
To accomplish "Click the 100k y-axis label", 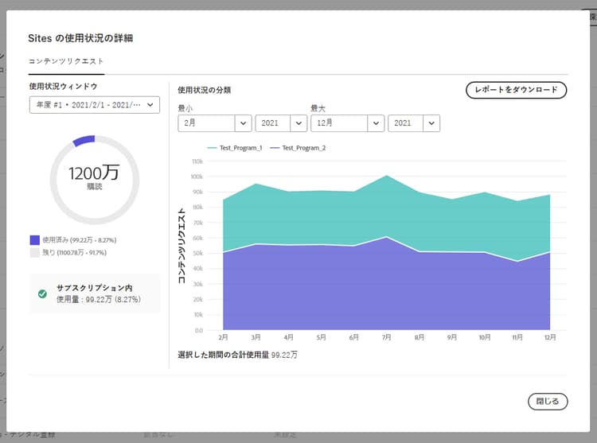I will point(197,177).
